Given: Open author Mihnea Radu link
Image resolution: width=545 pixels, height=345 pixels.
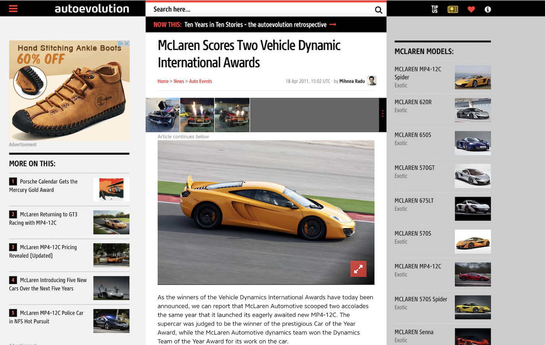Looking at the screenshot, I should pyautogui.click(x=352, y=81).
